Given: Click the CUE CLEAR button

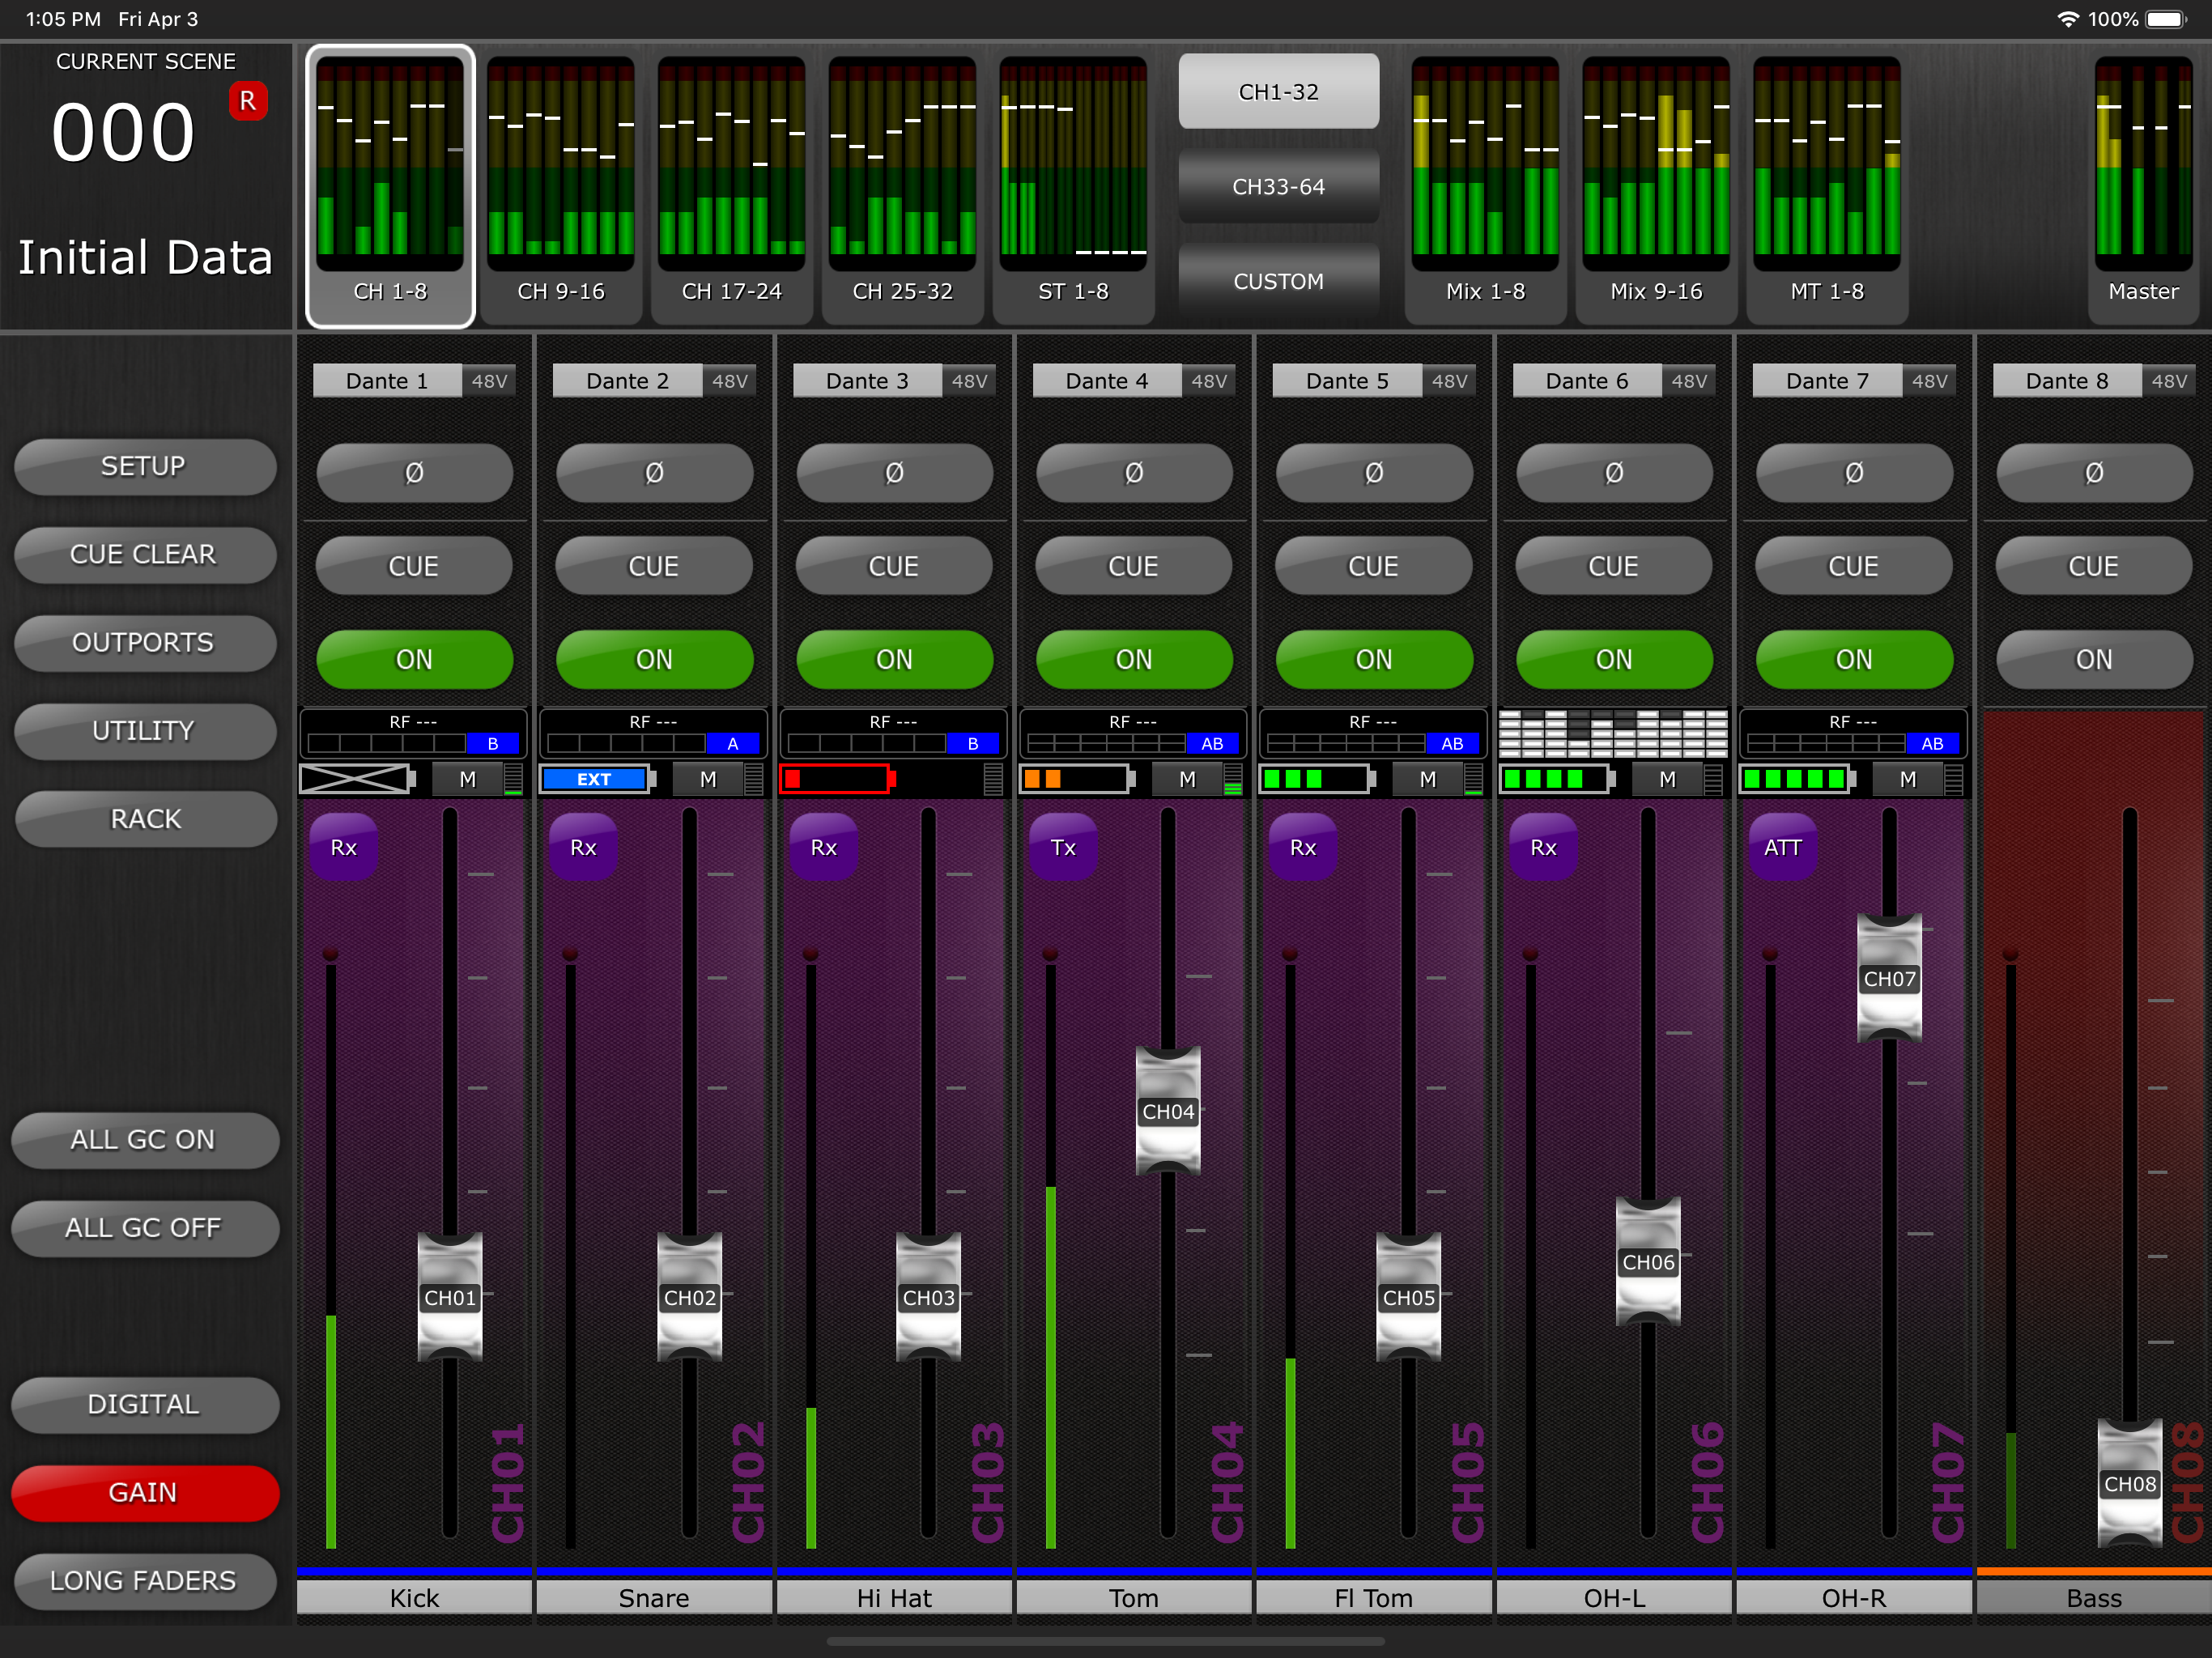Looking at the screenshot, I should point(144,555).
